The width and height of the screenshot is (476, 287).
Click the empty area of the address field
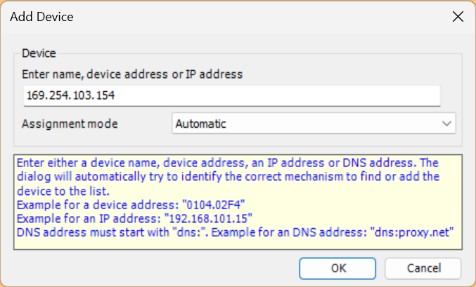click(276, 95)
